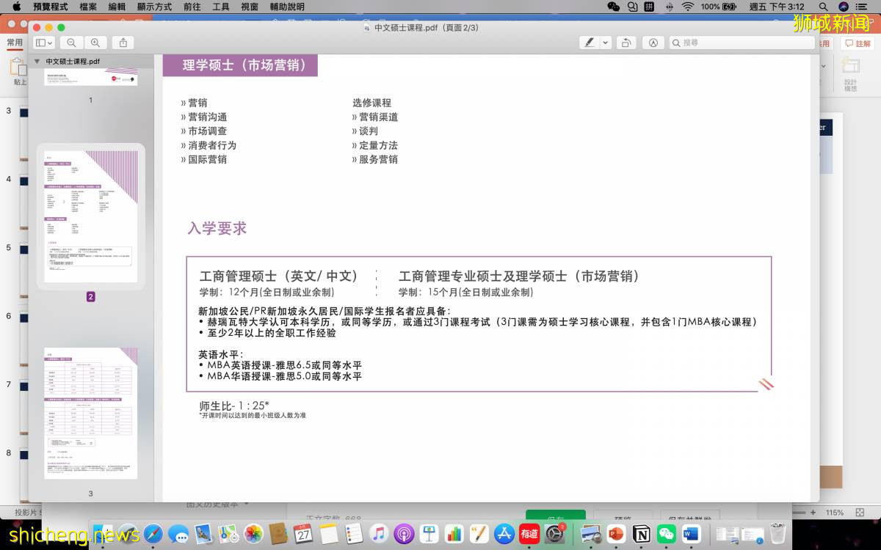Open the highlight pen color dropdown
The image size is (881, 550).
(605, 43)
